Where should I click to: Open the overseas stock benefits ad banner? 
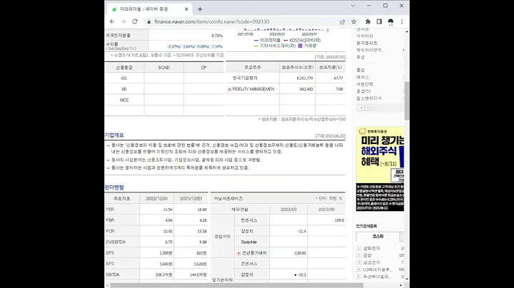[380, 169]
